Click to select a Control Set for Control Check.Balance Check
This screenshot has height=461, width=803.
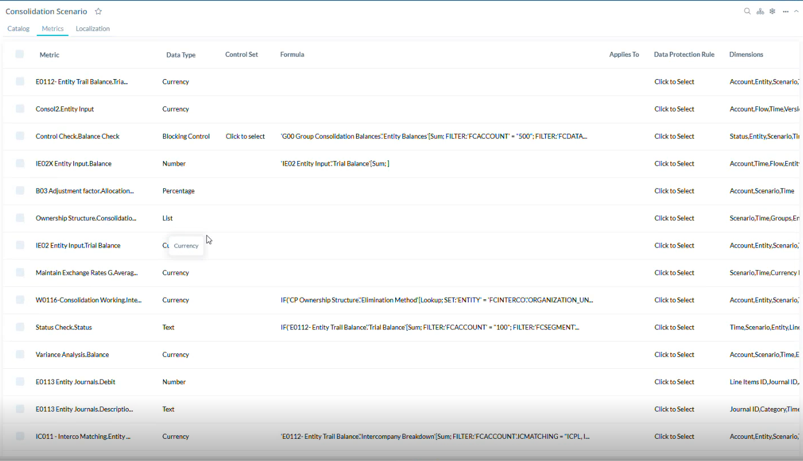(245, 136)
